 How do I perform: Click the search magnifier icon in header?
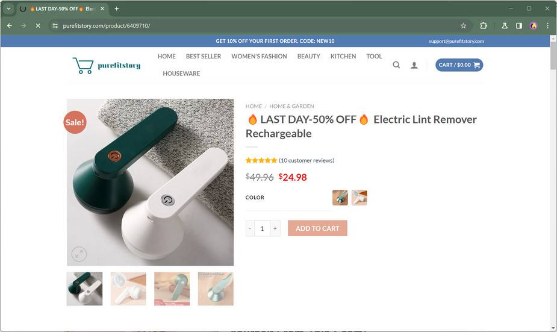pos(396,65)
